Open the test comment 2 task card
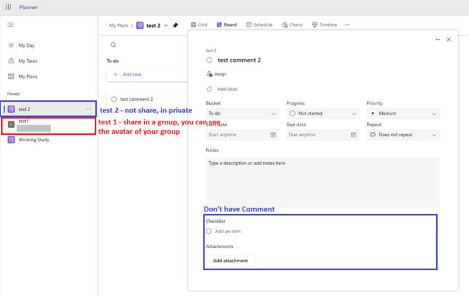469x296 pixels. pos(147,99)
